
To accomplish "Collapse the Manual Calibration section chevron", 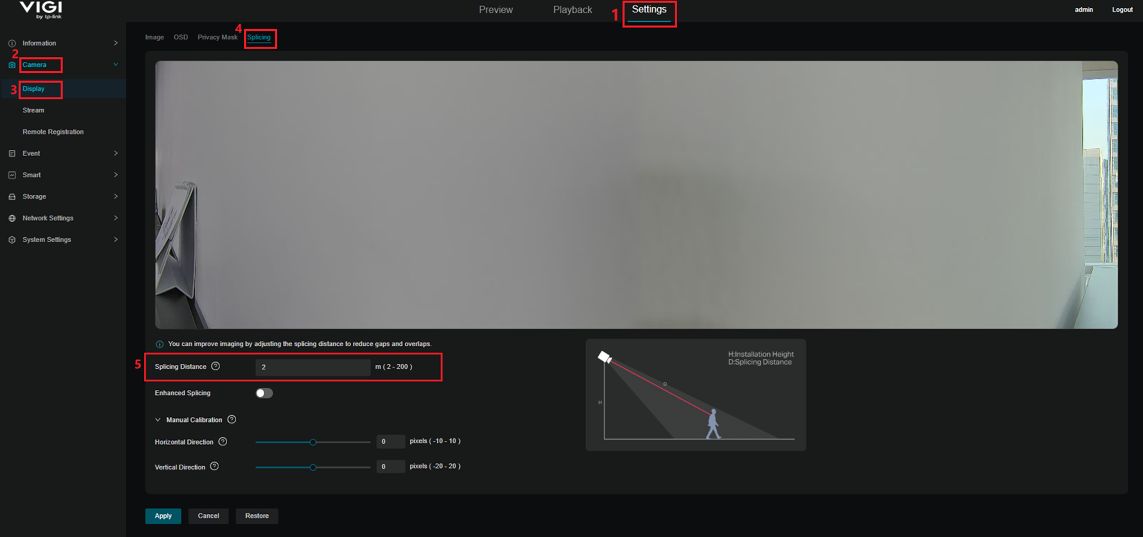I will coord(158,420).
